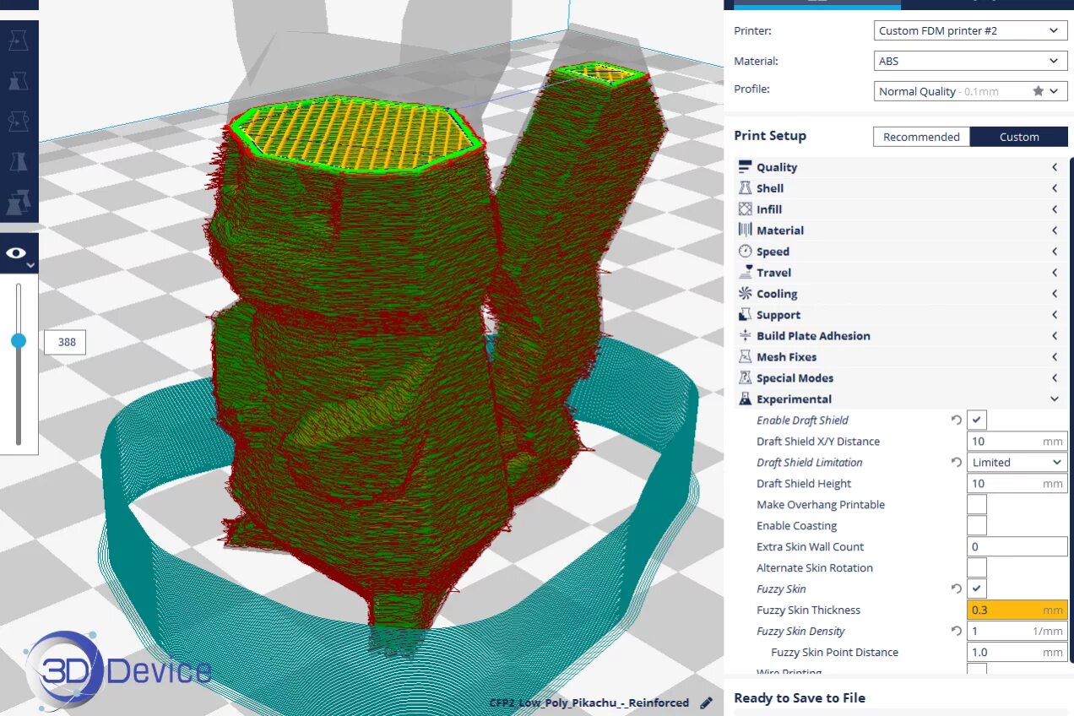The height and width of the screenshot is (716, 1074).
Task: Click the Experimental flask icon
Action: (x=745, y=399)
